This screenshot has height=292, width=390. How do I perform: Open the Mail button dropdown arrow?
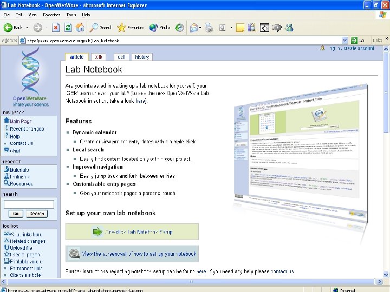pos(200,28)
